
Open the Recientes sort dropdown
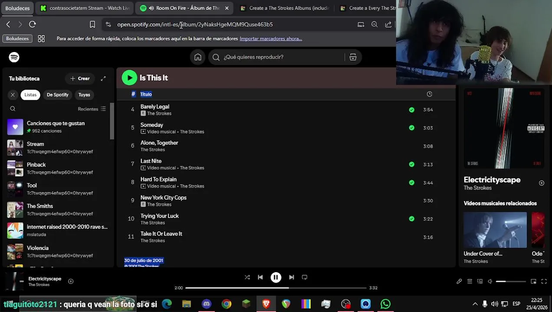(x=92, y=109)
